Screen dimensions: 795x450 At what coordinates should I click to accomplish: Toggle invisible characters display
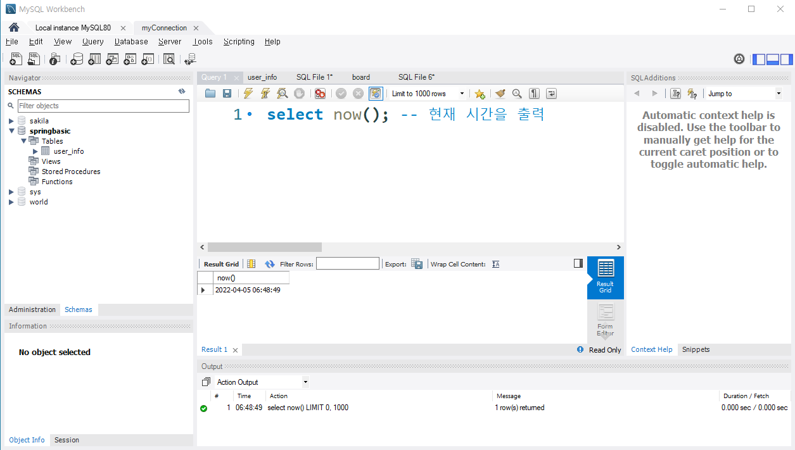pyautogui.click(x=535, y=94)
